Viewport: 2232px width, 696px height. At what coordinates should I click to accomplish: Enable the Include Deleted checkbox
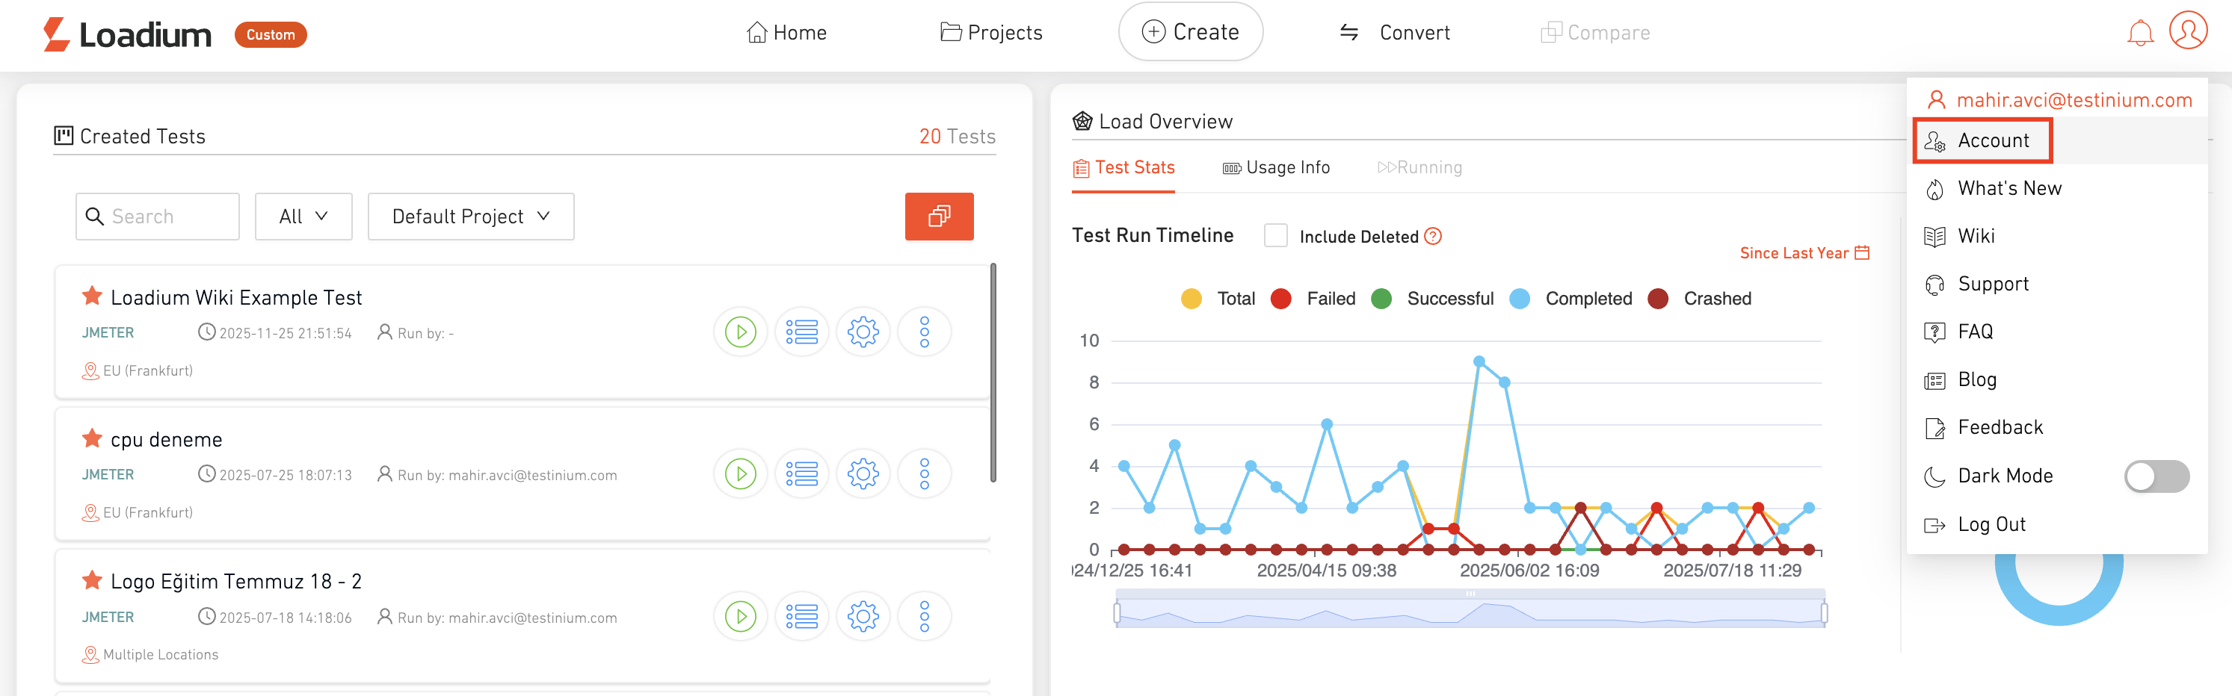coord(1274,236)
